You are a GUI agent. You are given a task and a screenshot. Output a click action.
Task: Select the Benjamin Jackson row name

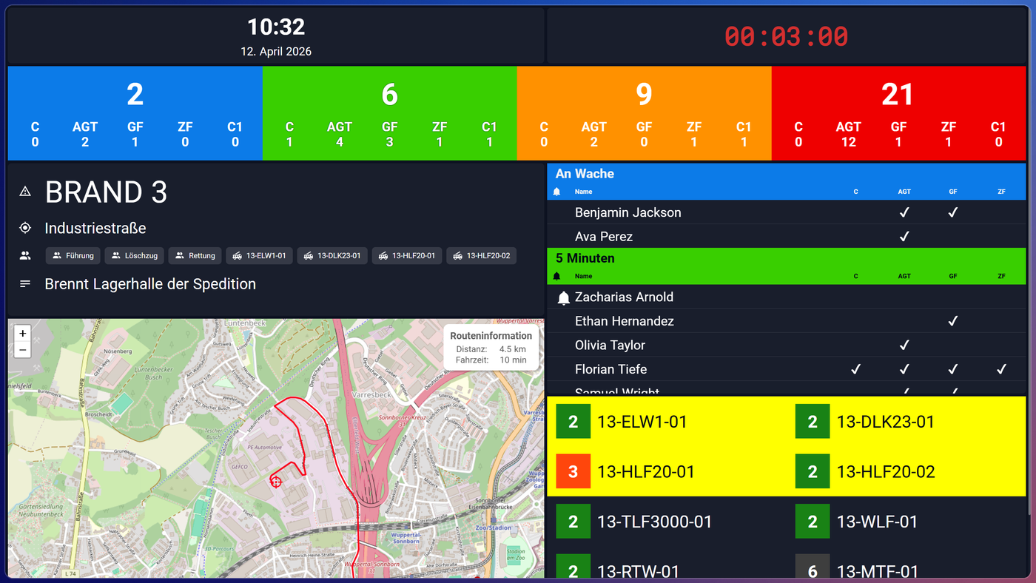point(628,212)
